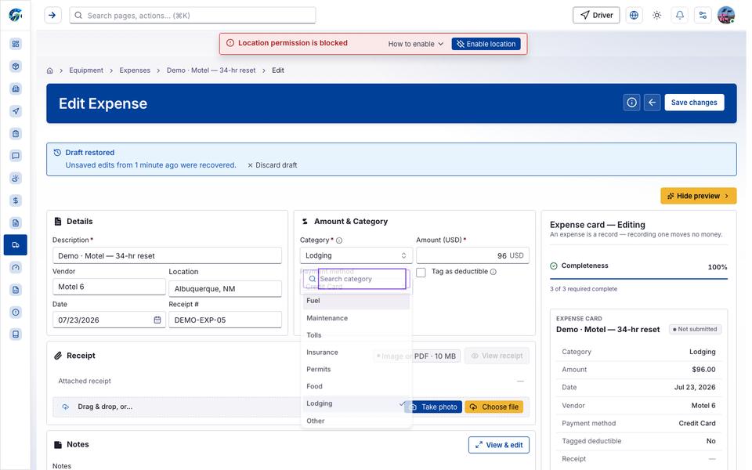
Task: Expand the How to enable dropdown
Action: 416,44
